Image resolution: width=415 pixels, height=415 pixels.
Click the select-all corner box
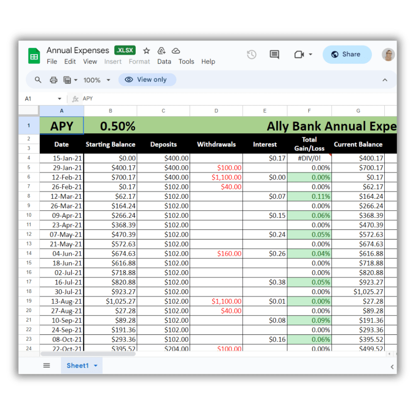[29, 110]
